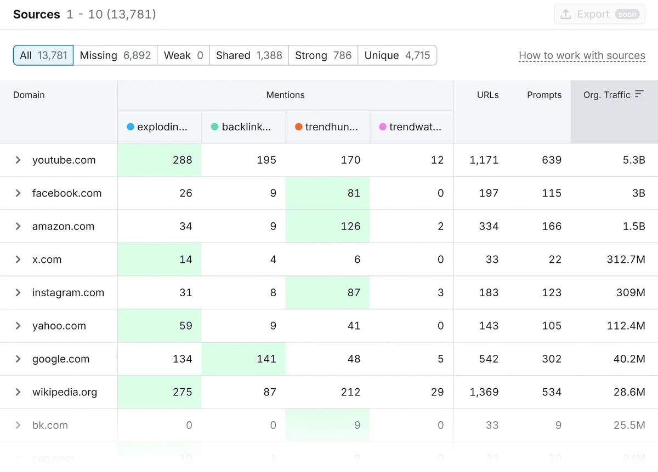Click the Domain column header
Screen dimensions: 658x472
(x=29, y=94)
